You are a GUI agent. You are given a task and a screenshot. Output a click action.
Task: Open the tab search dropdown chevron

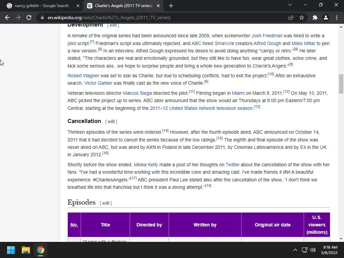click(x=290, y=5)
